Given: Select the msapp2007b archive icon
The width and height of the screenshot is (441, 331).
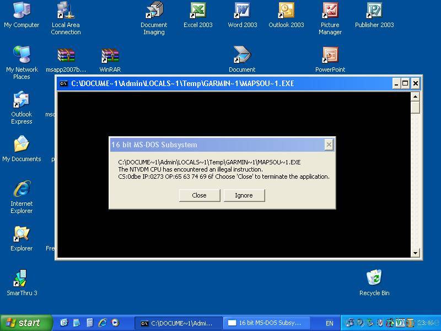Looking at the screenshot, I should pyautogui.click(x=66, y=60).
